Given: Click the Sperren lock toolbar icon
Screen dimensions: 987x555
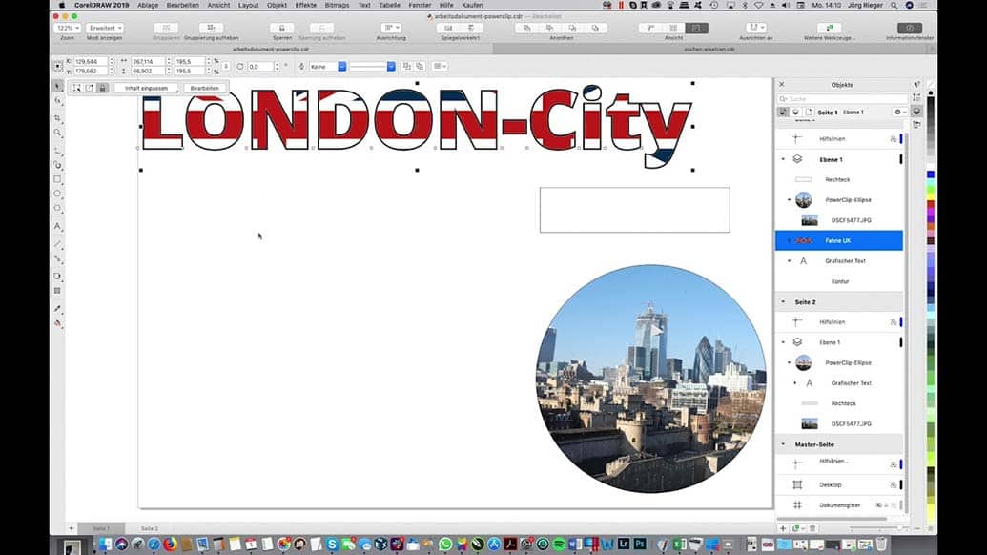Looking at the screenshot, I should [x=282, y=28].
